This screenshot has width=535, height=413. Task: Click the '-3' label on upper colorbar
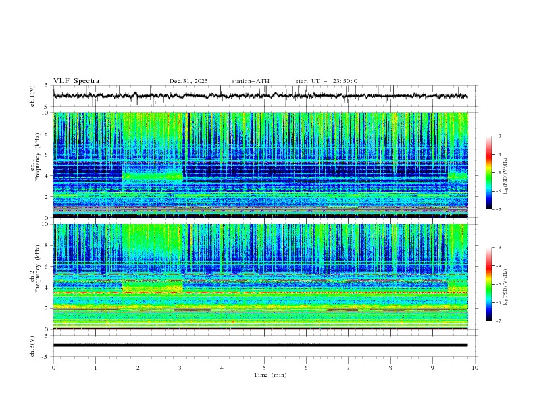point(498,136)
